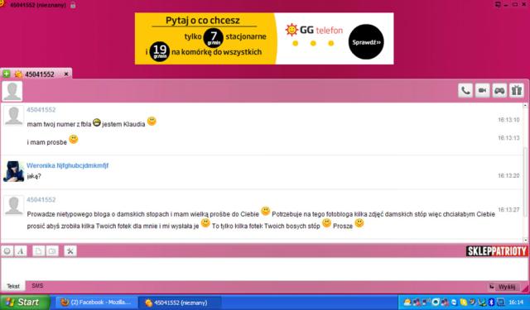This screenshot has width=530, height=310.
Task: Open text formatting with the A icon
Action: 21,251
